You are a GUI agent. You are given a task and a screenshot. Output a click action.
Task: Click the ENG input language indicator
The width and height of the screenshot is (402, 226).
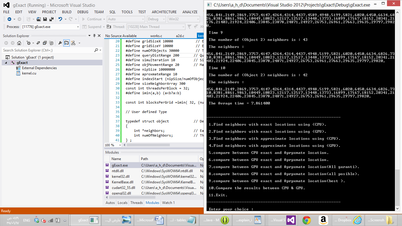[x=26, y=220]
